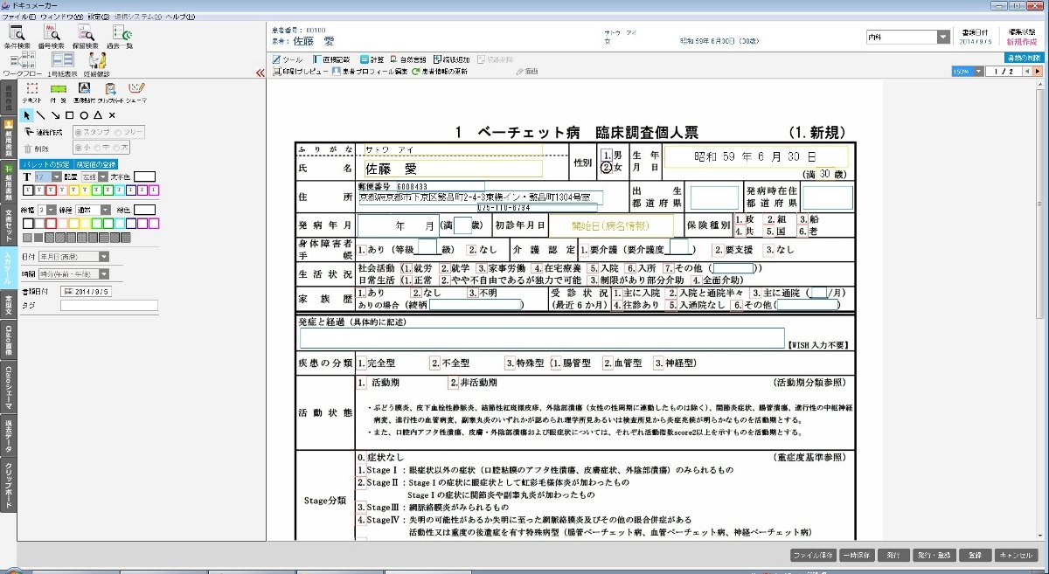Click the 文字色 text color swatch
The image size is (1049, 574).
click(144, 176)
